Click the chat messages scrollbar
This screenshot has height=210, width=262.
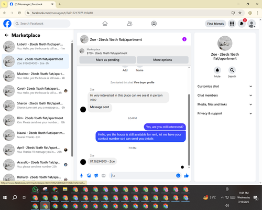pyautogui.click(x=189, y=130)
